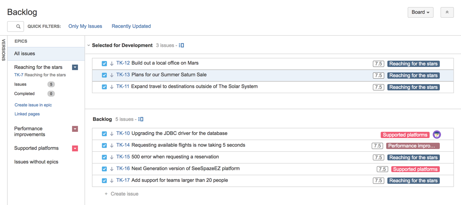The width and height of the screenshot is (461, 205).
Task: Select All issues in Epics panel
Action: (46, 54)
